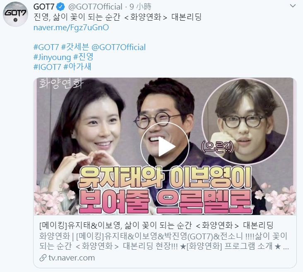Viewport: 303px width, 272px height.
Task: Open the 9 小時 timestamp link
Action: (140, 7)
